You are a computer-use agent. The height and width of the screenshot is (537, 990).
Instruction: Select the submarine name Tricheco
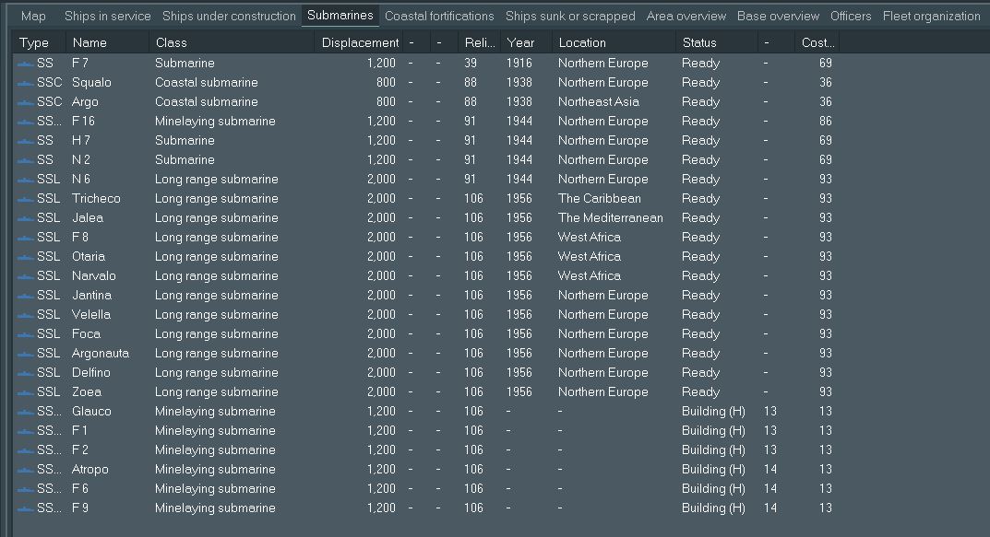coord(96,198)
